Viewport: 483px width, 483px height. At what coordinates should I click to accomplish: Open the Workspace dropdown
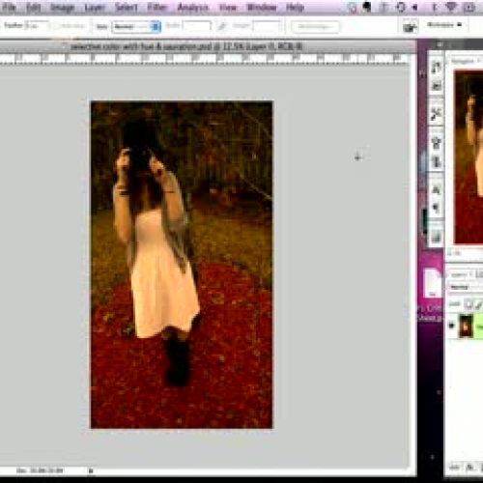444,25
